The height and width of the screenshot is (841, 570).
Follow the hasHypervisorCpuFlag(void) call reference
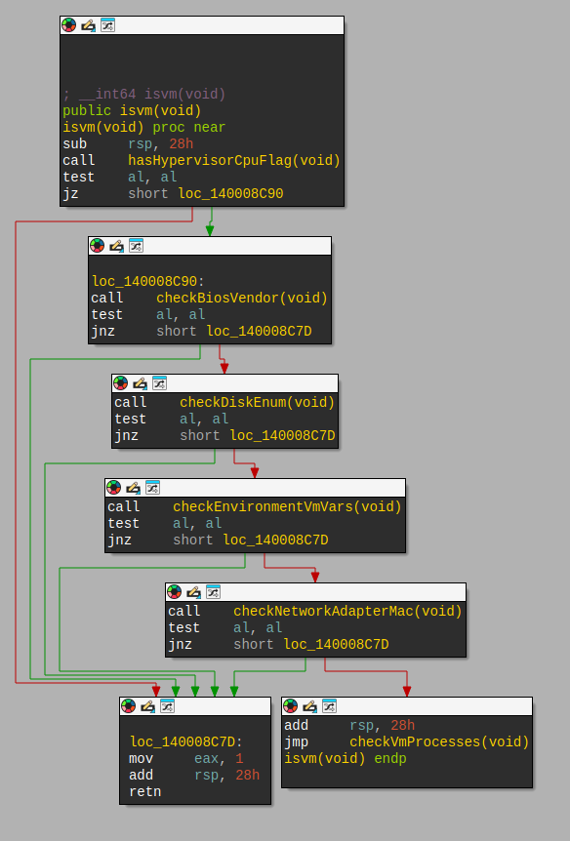point(234,160)
